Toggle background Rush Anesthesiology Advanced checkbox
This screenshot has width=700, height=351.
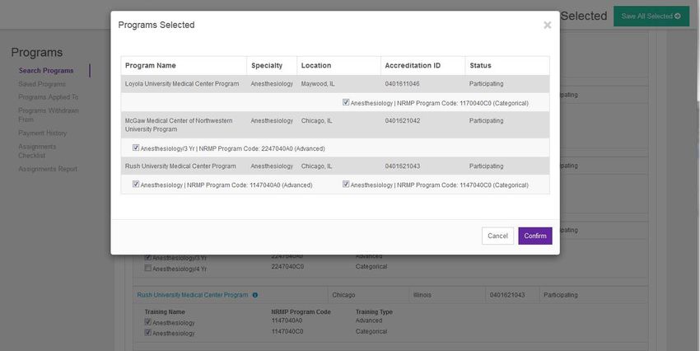pyautogui.click(x=148, y=322)
